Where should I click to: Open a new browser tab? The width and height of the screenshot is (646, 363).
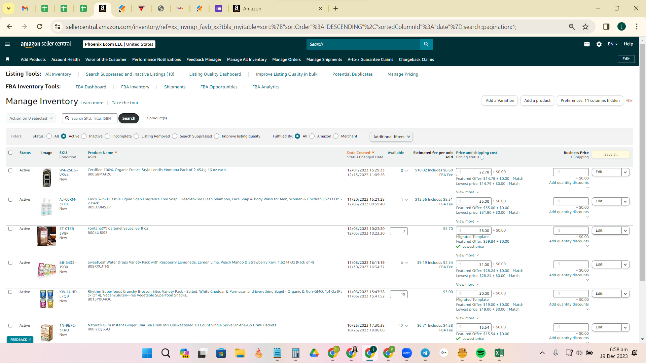[x=335, y=8]
